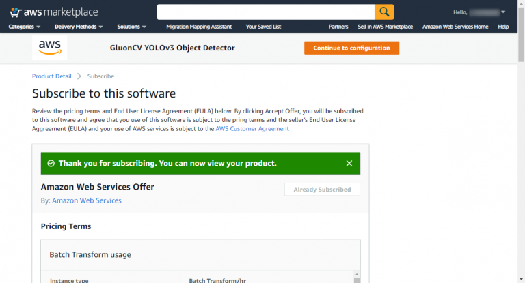
Task: Click the page scrollbar down arrow
Action: (x=521, y=279)
